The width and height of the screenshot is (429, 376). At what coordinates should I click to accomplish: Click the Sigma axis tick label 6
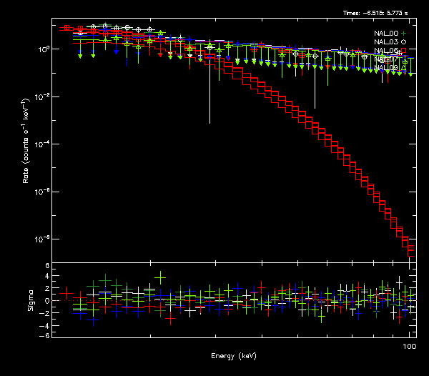click(x=46, y=265)
